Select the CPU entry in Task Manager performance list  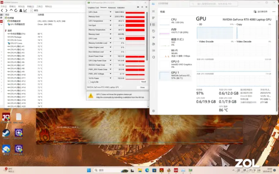(x=175, y=21)
